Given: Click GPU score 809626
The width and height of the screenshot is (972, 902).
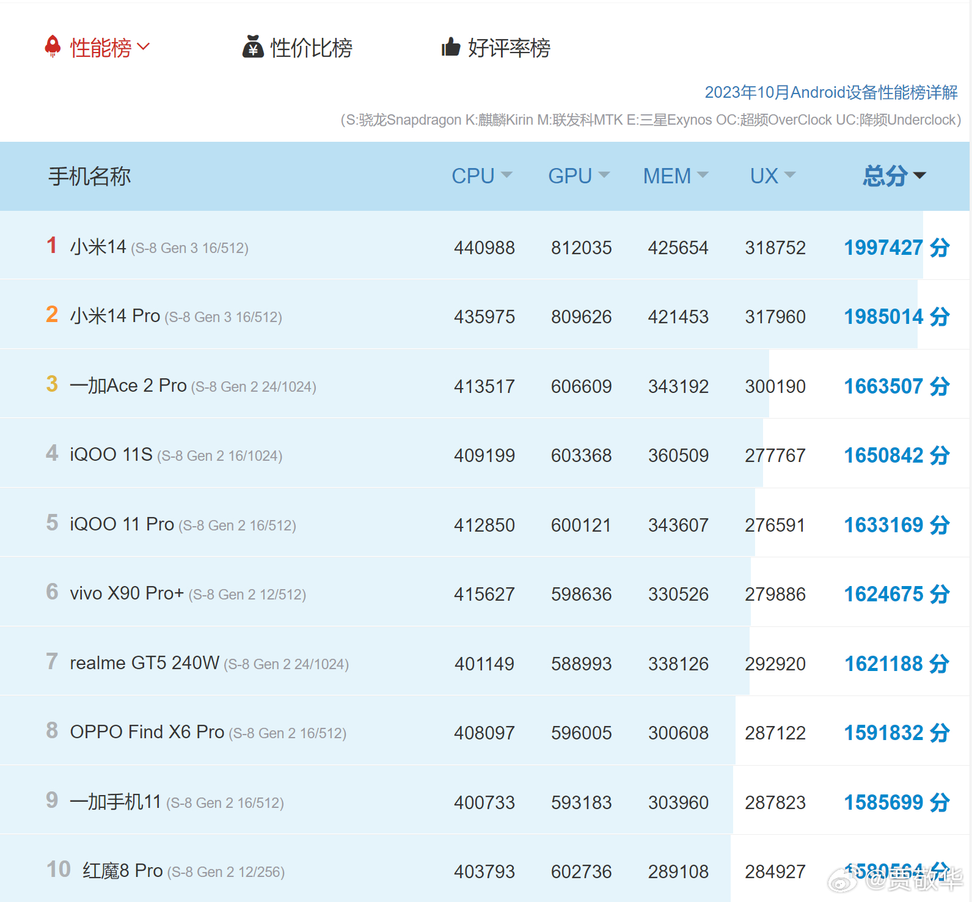Looking at the screenshot, I should [x=582, y=317].
